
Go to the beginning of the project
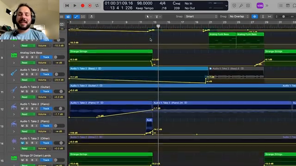[x=67, y=6]
